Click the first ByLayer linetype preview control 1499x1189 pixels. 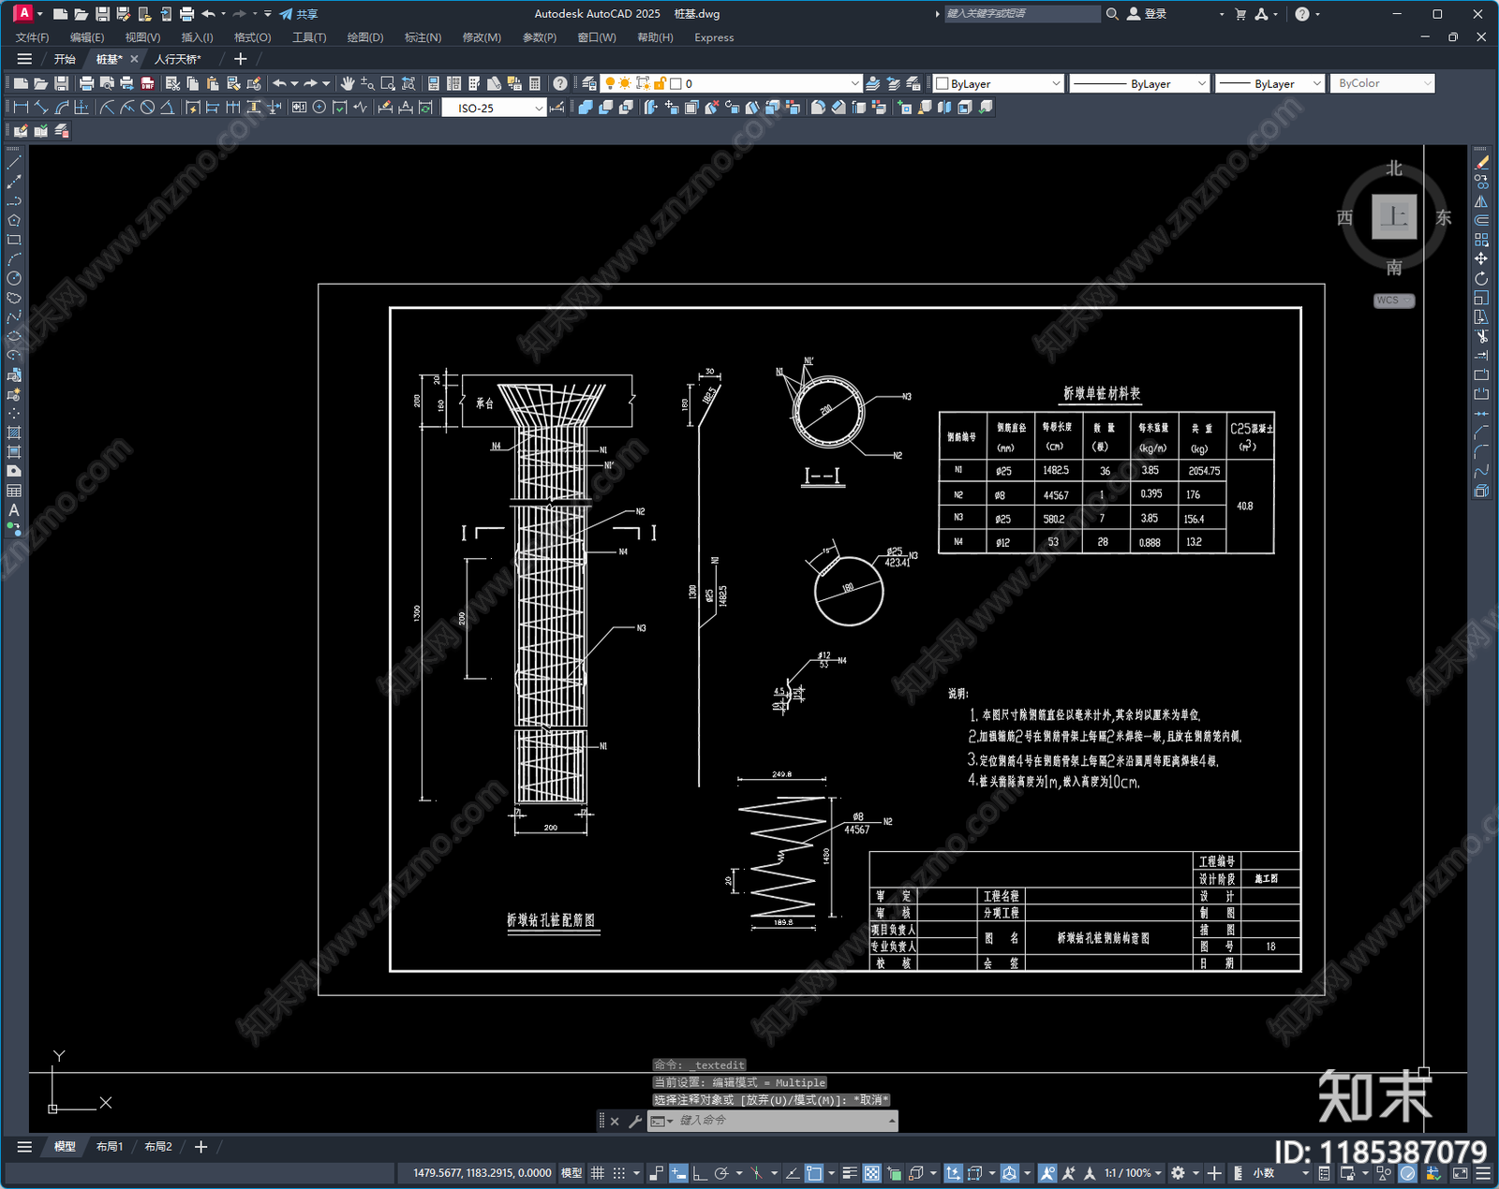click(x=1139, y=83)
